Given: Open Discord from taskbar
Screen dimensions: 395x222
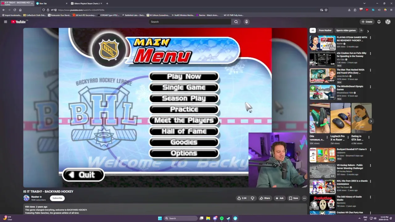Looking at the screenshot, I should (x=215, y=218).
